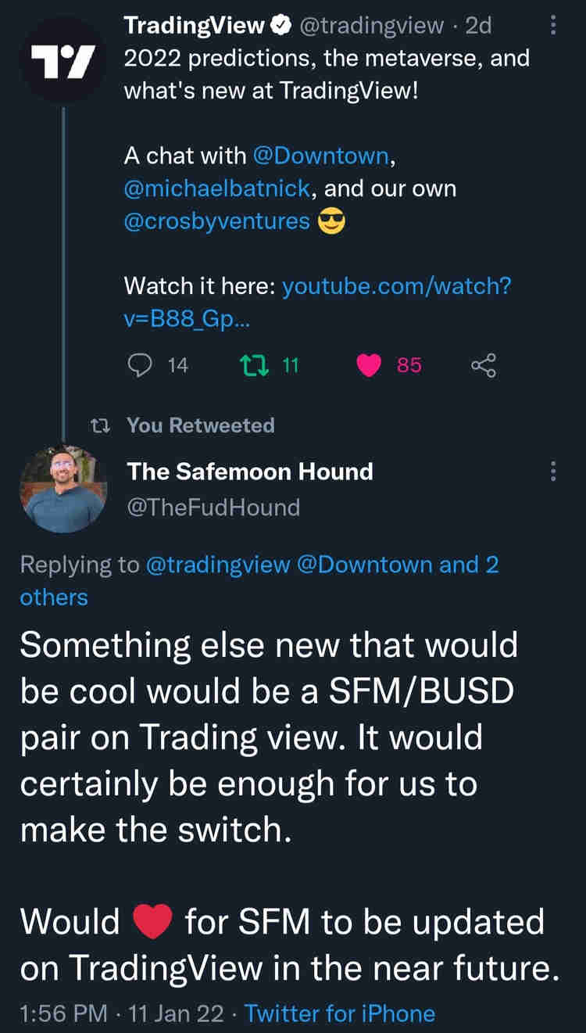Open the @crosbyventures mention link
This screenshot has height=1033, width=586.
pos(217,221)
